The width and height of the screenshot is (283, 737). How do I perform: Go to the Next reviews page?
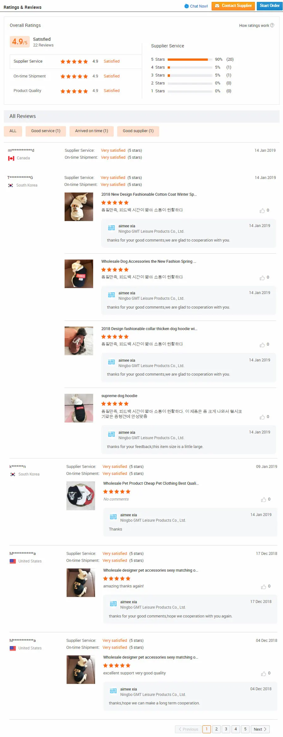coord(260,729)
